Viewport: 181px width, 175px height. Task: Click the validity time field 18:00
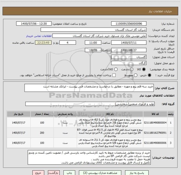point(93,50)
